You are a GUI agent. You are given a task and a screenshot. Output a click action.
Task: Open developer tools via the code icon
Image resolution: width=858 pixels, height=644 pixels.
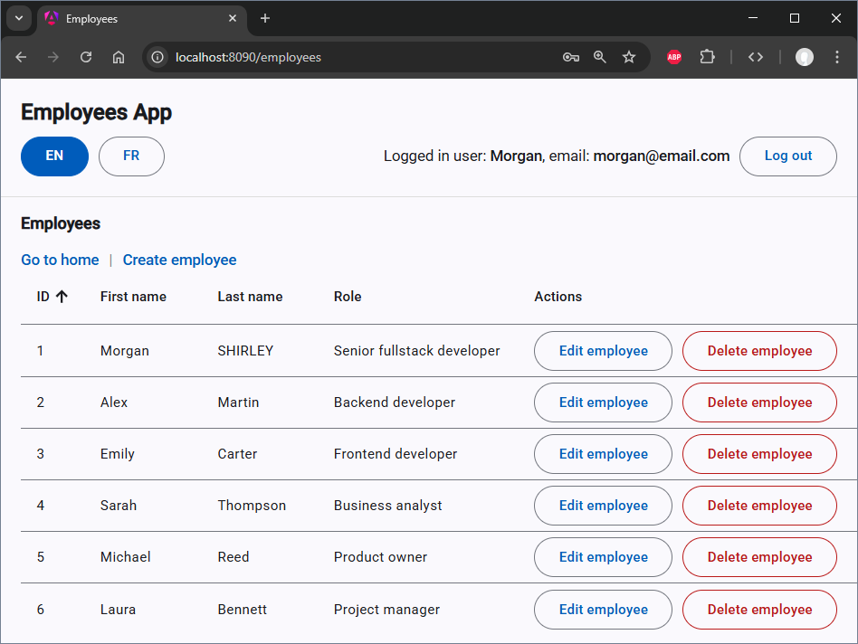pos(756,56)
